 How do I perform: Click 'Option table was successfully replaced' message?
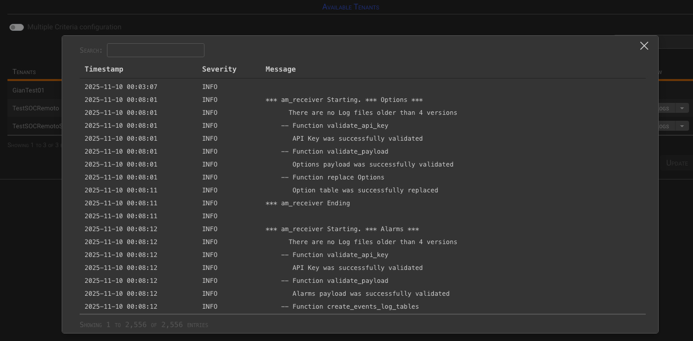point(365,190)
